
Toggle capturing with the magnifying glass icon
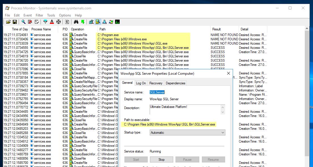23,22
